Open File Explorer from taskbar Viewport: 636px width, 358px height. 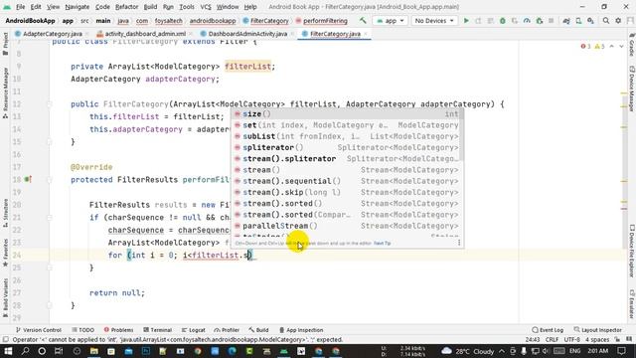tap(94, 351)
